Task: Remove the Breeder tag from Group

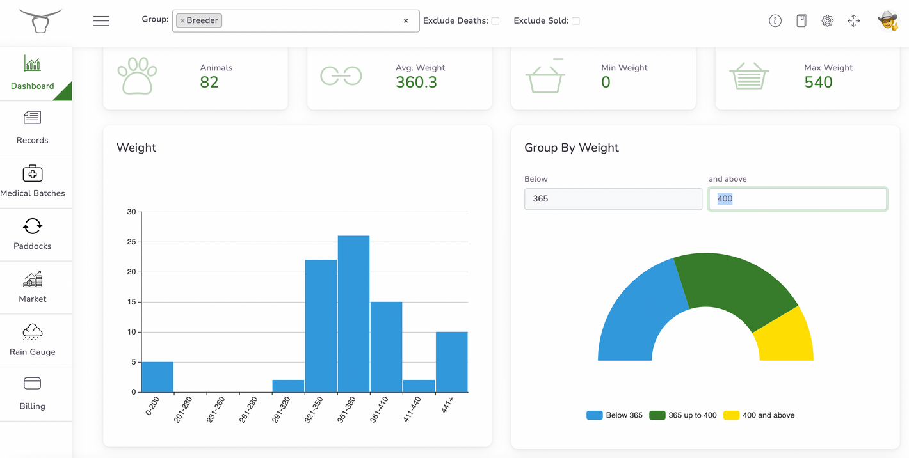Action: (x=182, y=21)
